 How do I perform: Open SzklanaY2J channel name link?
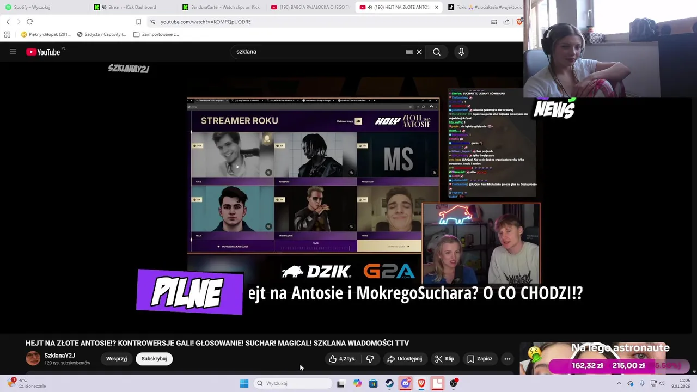(x=59, y=356)
